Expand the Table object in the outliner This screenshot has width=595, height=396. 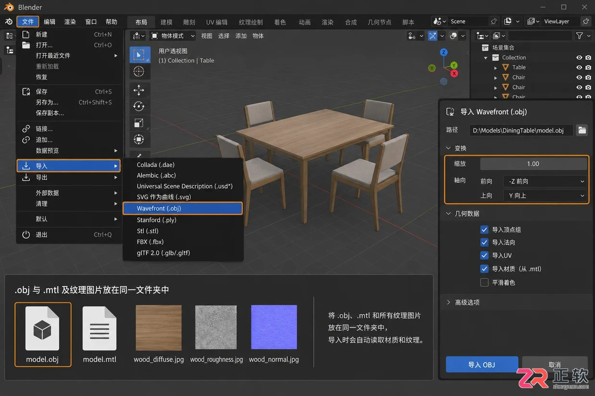(496, 68)
